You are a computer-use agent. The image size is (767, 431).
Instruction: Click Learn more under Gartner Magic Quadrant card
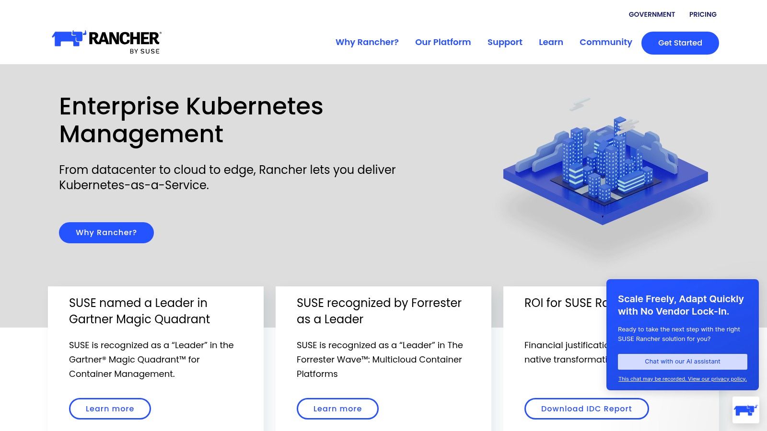click(110, 408)
